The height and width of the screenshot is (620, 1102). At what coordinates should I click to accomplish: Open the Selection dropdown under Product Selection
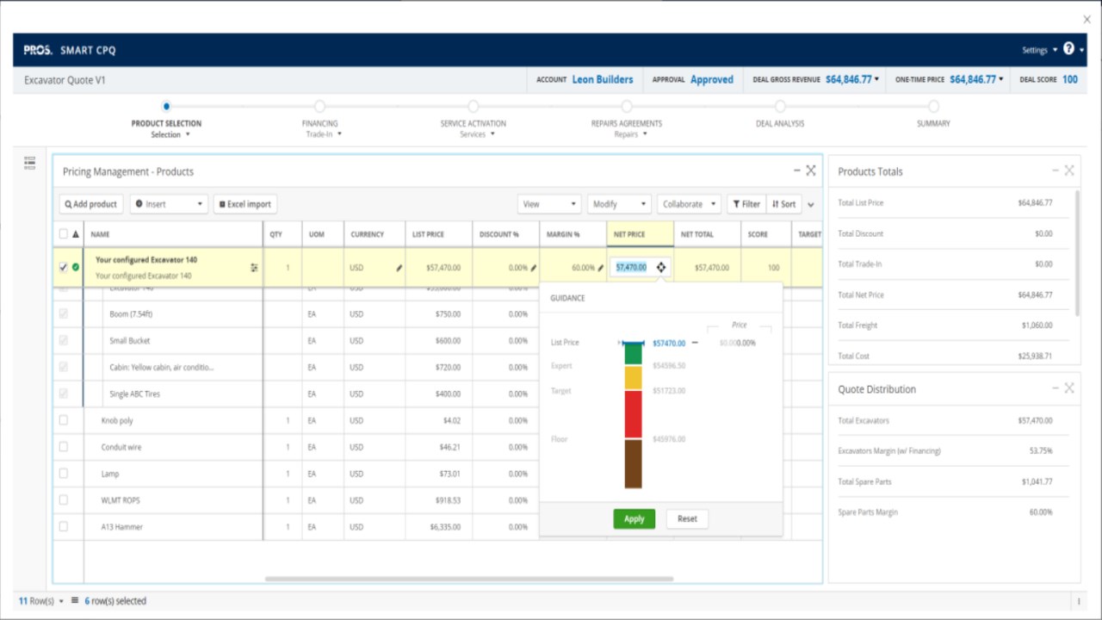click(170, 134)
